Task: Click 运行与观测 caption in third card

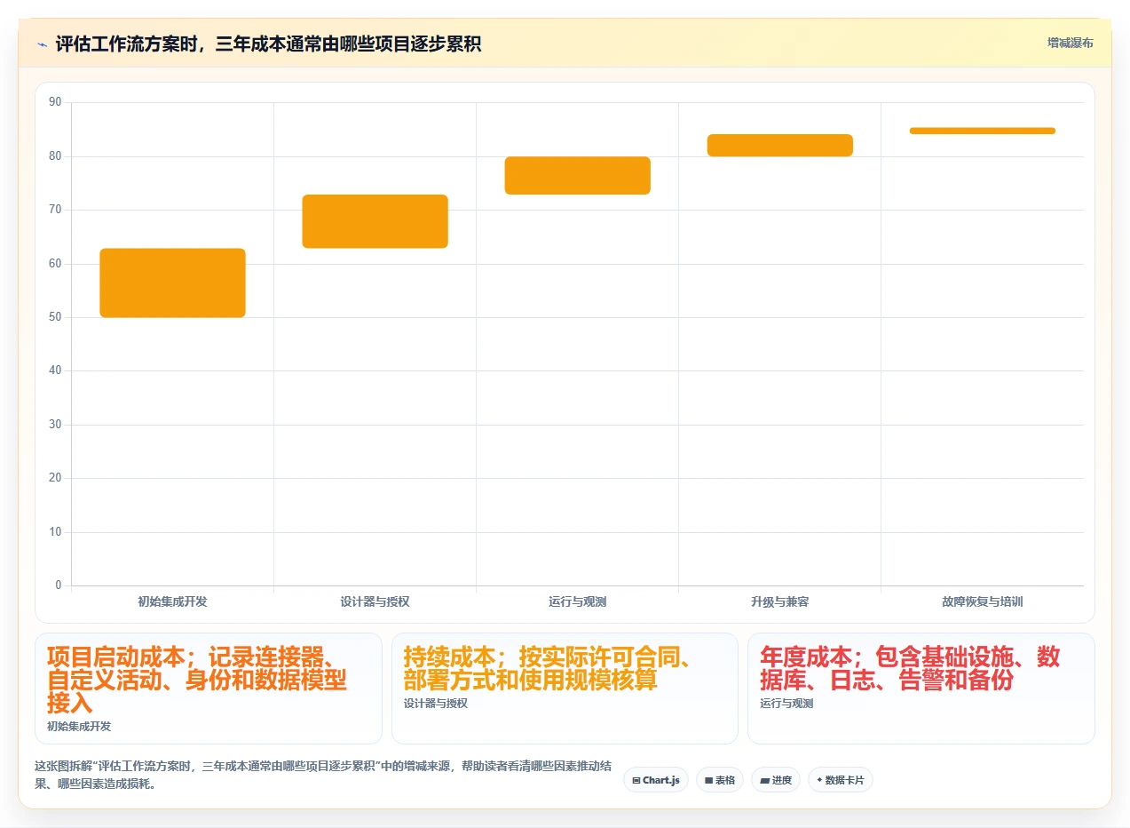Action: (x=786, y=703)
